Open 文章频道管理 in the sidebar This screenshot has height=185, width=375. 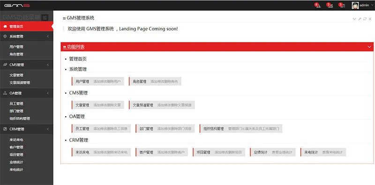20,83
